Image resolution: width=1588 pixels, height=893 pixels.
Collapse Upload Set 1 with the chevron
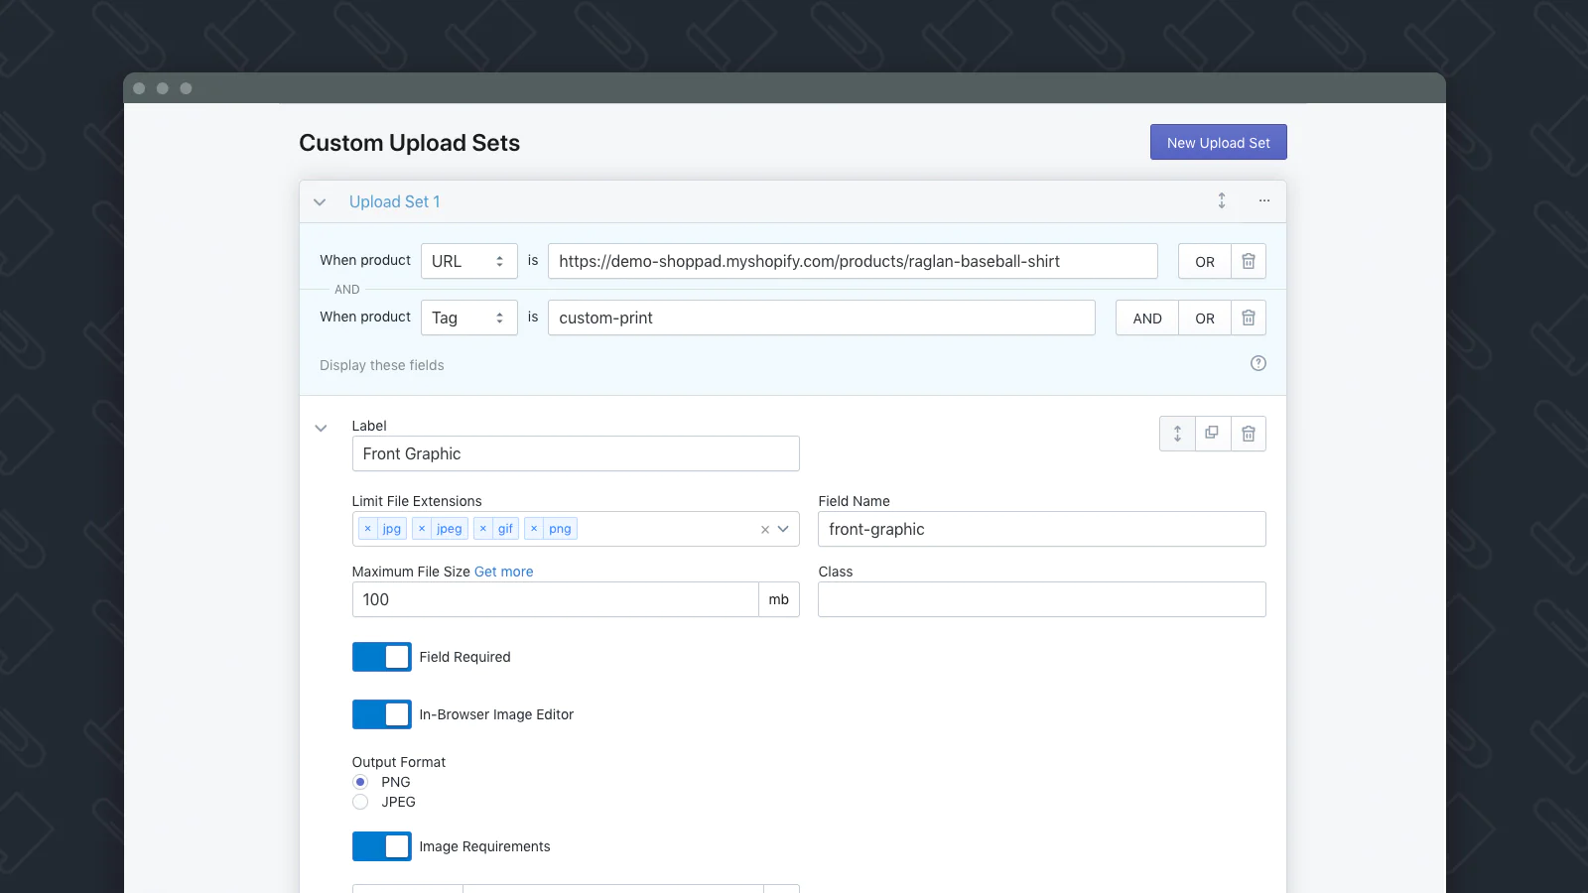(x=320, y=202)
